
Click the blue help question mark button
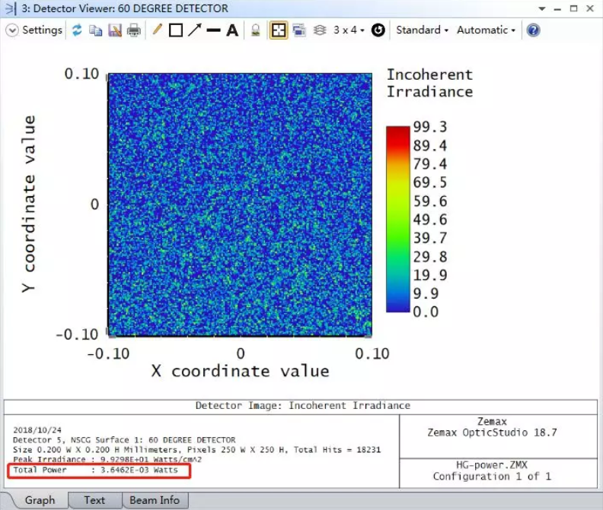534,30
